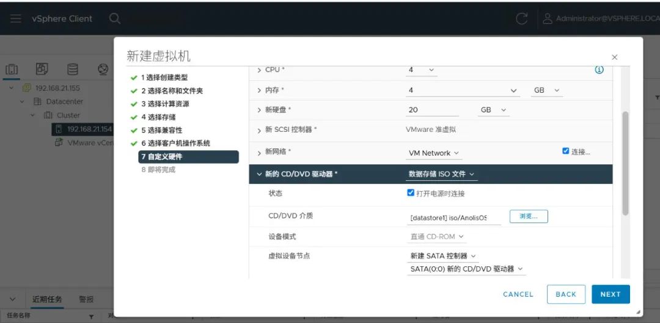Switch to the 警报 tab

point(86,299)
